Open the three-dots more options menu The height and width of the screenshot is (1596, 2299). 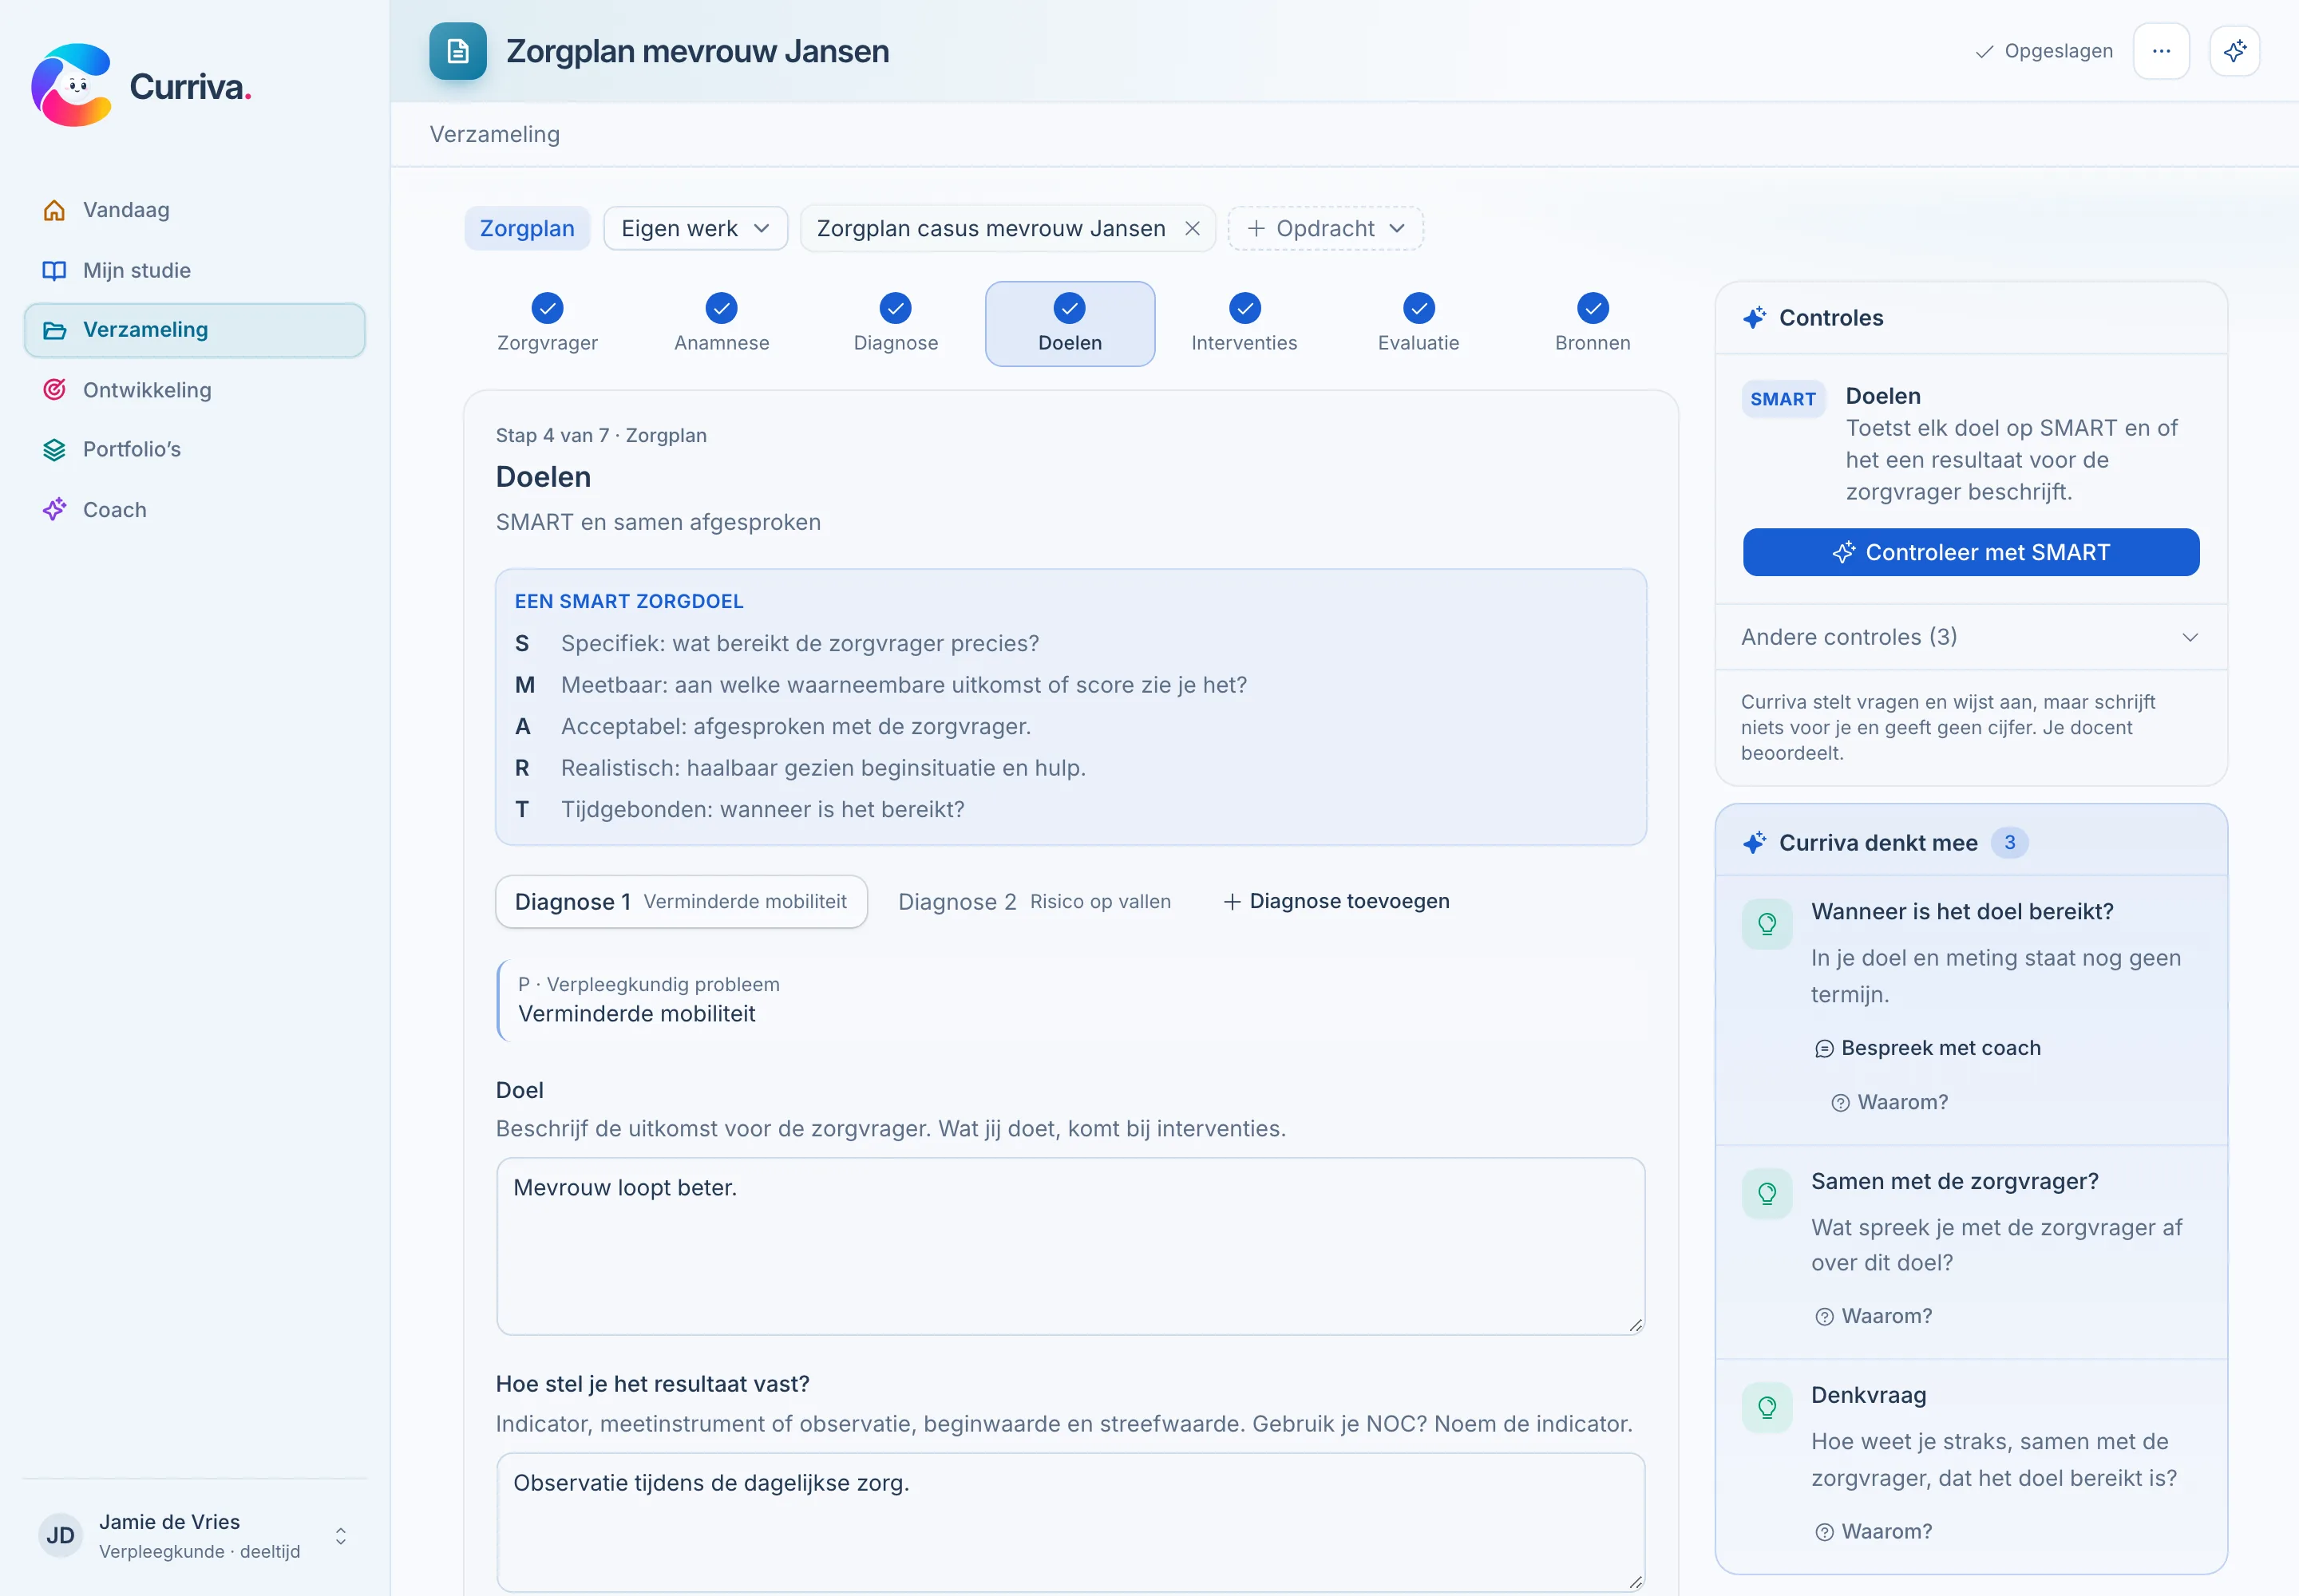(2161, 51)
